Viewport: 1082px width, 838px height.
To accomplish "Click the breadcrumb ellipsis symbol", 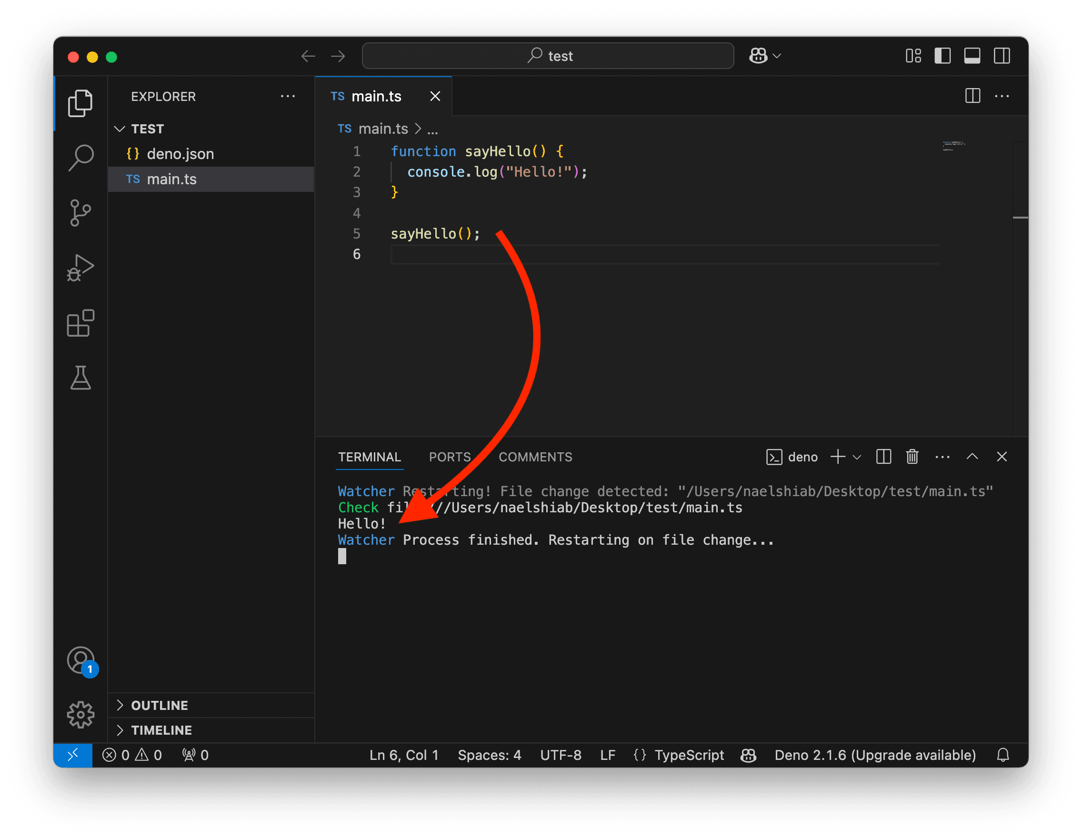I will pyautogui.click(x=432, y=129).
